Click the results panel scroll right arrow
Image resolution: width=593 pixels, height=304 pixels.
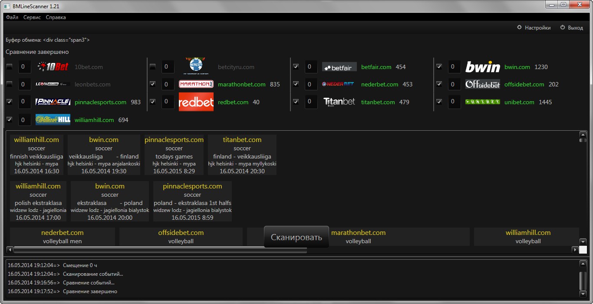coord(575,250)
